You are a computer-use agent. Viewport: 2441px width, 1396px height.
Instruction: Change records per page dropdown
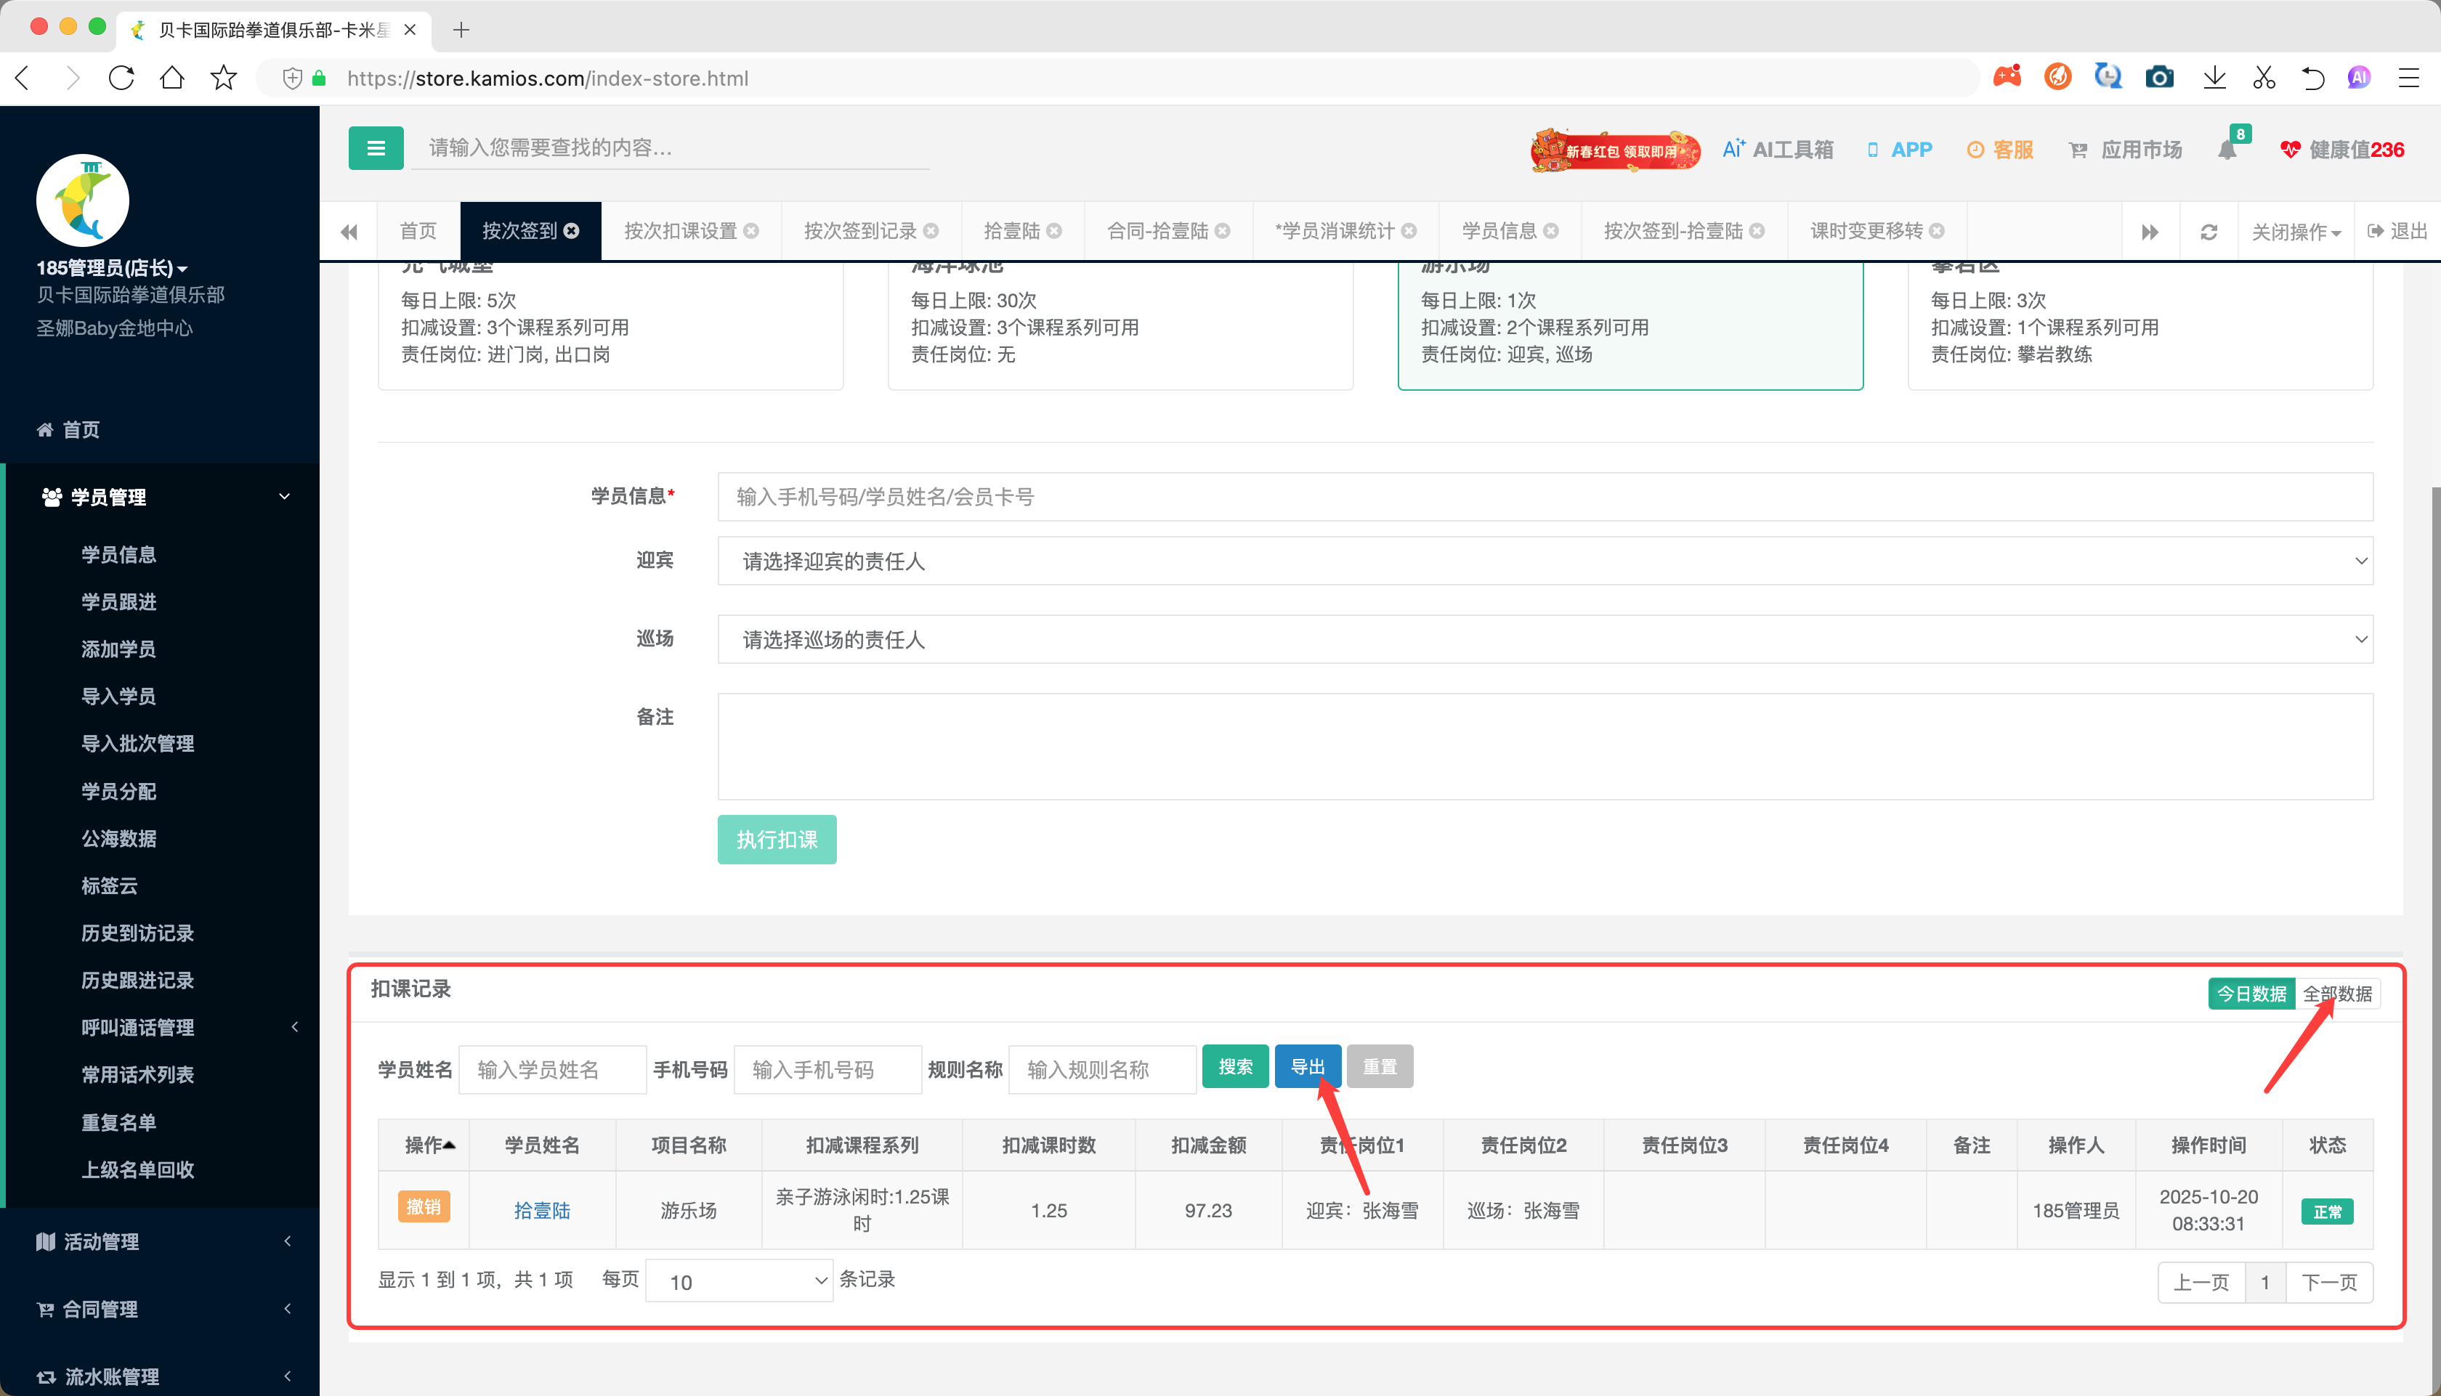click(740, 1281)
